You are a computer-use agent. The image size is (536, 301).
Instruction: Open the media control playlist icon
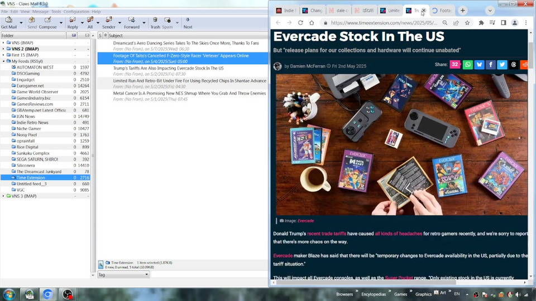coord(492,22)
